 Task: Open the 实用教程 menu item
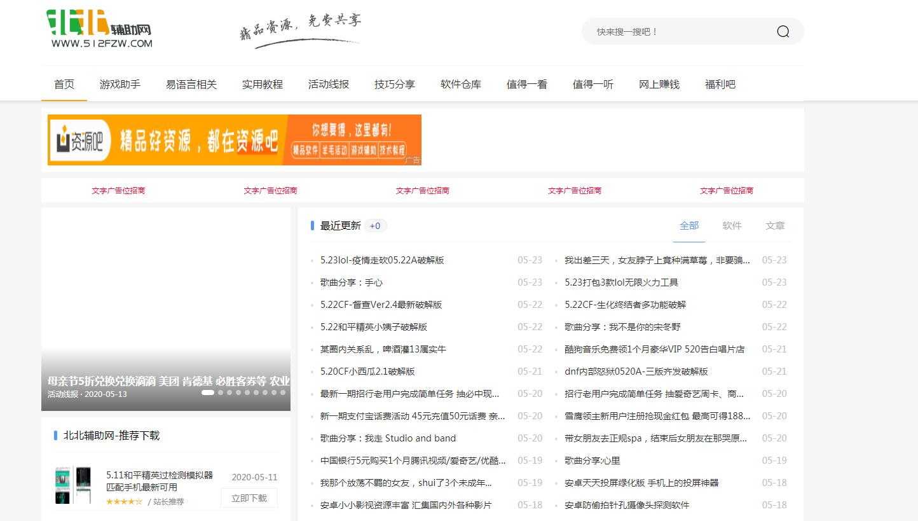pos(263,84)
